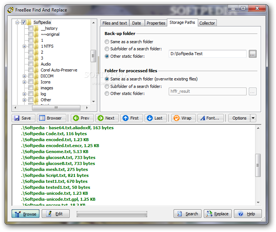Select backup 'Subfolder of a search folder' radio

(x=107, y=49)
